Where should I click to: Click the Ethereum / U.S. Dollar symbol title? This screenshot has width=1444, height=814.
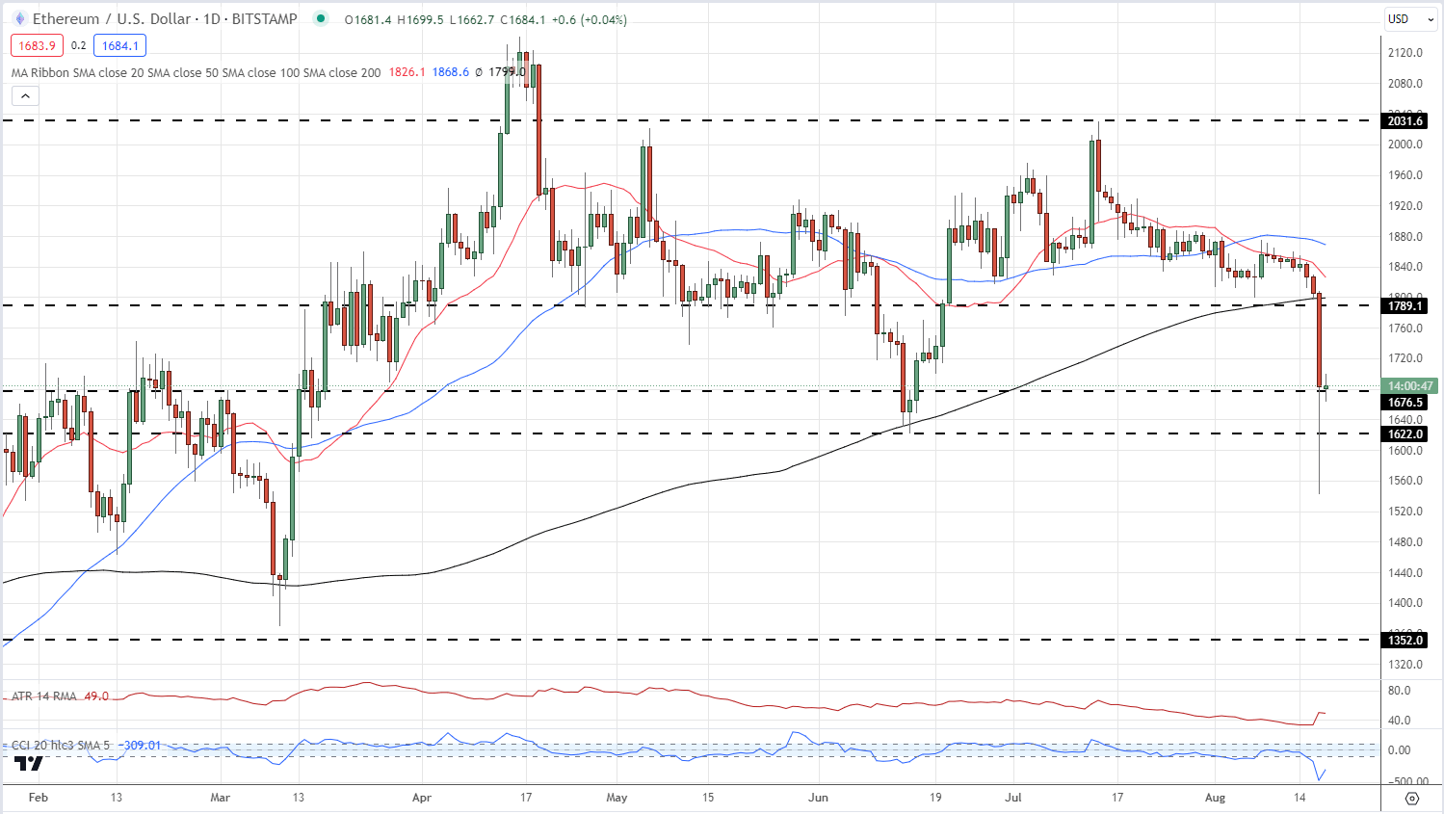(x=165, y=19)
